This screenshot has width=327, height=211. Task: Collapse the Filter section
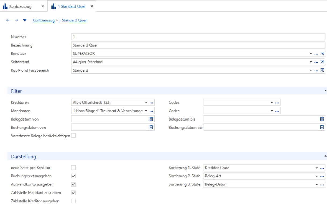pos(325,91)
